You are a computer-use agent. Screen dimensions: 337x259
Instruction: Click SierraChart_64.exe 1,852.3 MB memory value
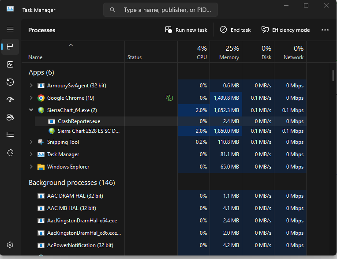pos(226,110)
